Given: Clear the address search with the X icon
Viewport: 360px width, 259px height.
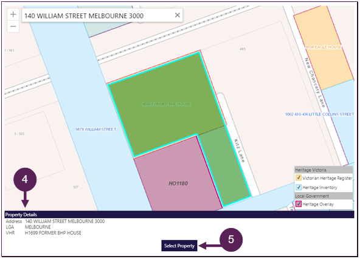Looking at the screenshot, I should (177, 15).
